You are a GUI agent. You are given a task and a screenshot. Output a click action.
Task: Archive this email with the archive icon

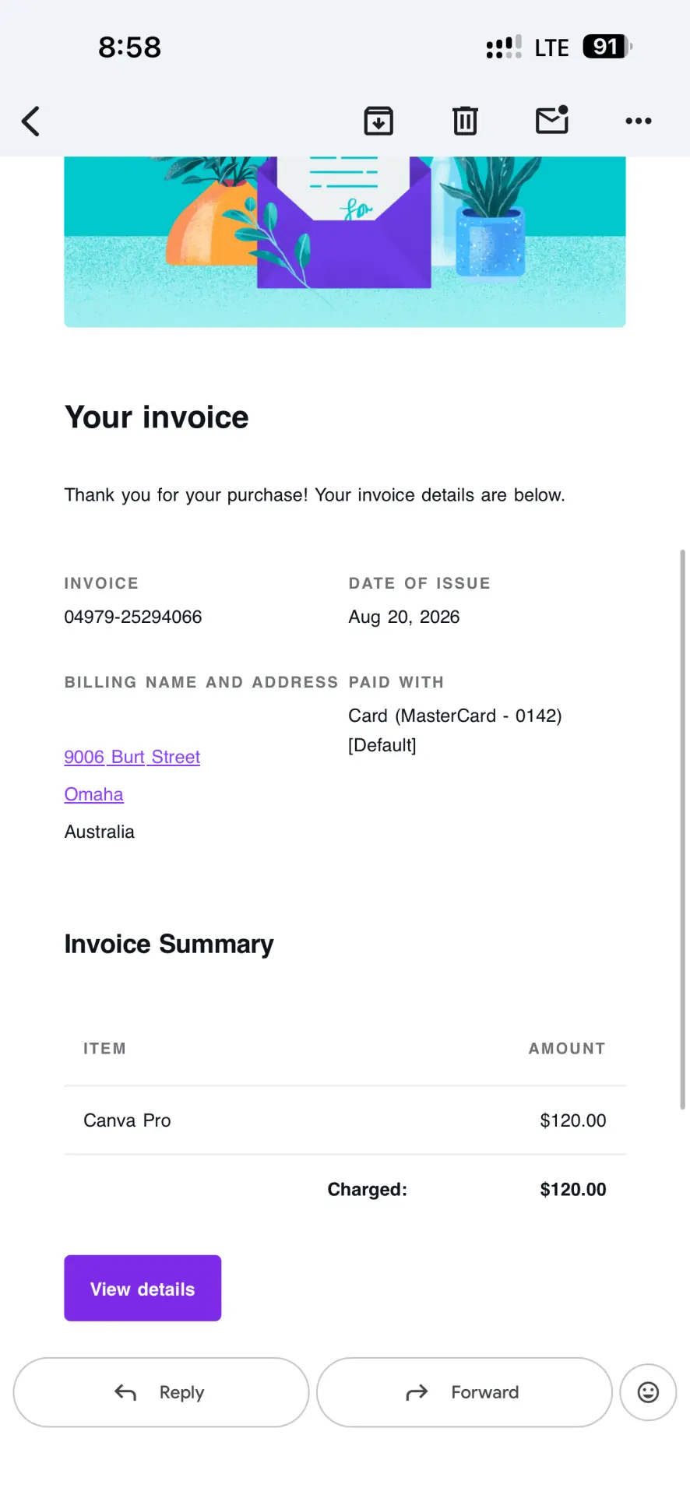(378, 121)
